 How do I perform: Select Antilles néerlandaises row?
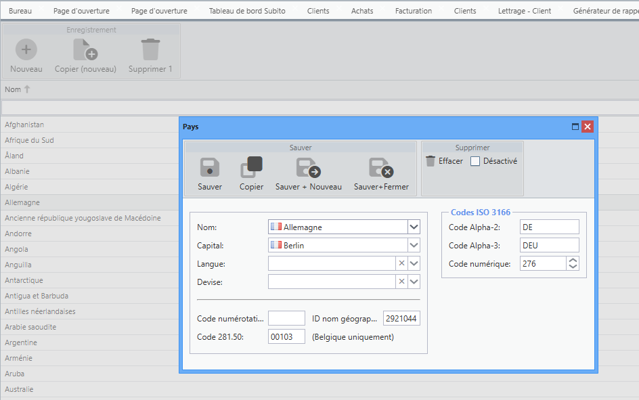[x=41, y=311]
